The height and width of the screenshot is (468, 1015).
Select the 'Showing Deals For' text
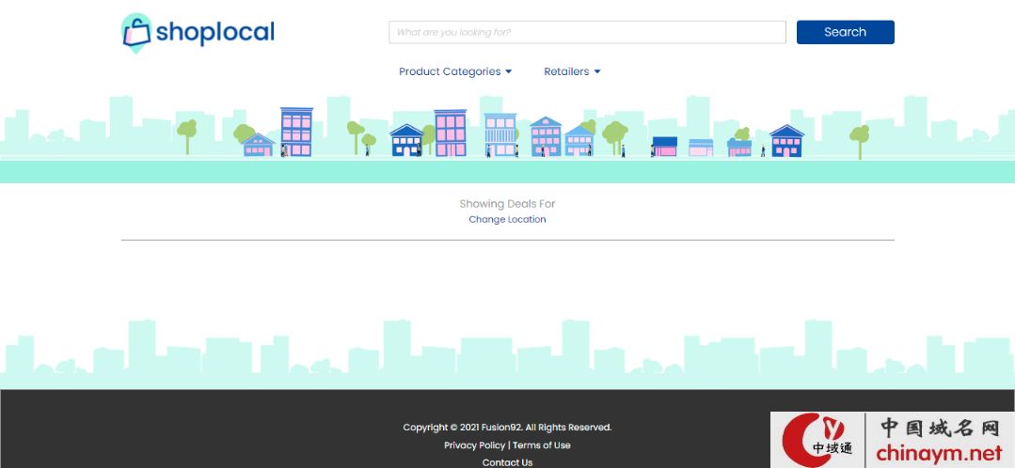point(508,204)
